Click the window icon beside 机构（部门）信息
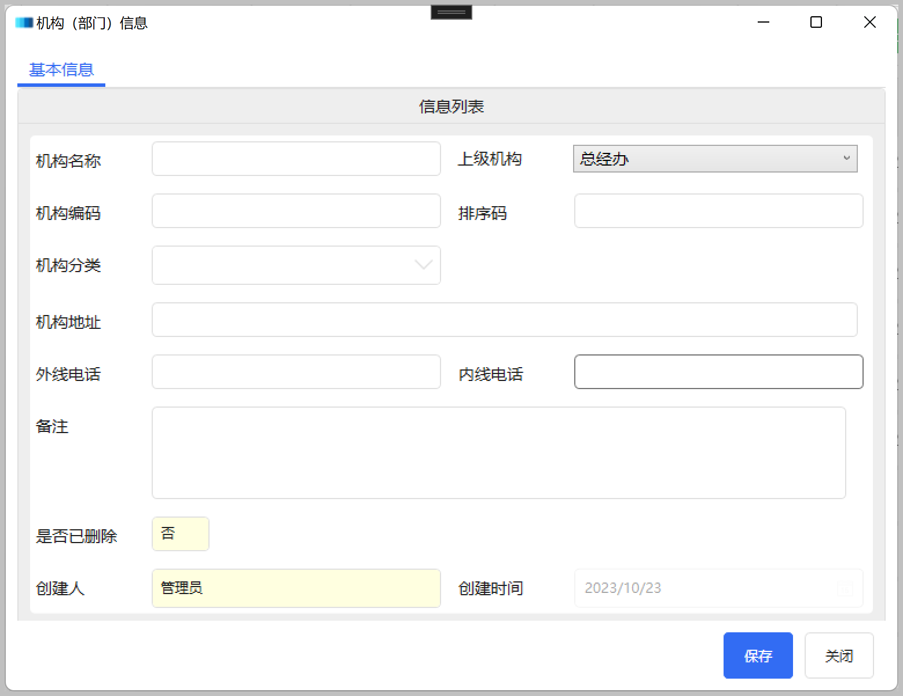The height and width of the screenshot is (696, 903). [x=24, y=23]
